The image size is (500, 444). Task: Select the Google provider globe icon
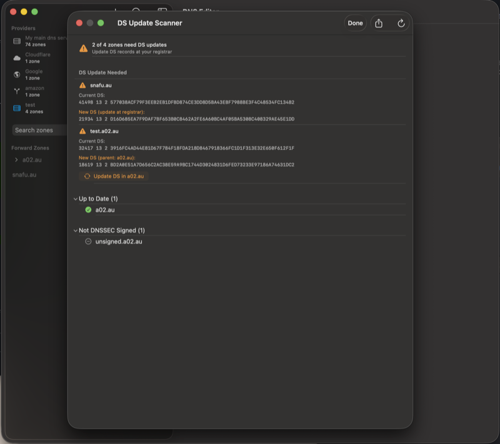[17, 74]
